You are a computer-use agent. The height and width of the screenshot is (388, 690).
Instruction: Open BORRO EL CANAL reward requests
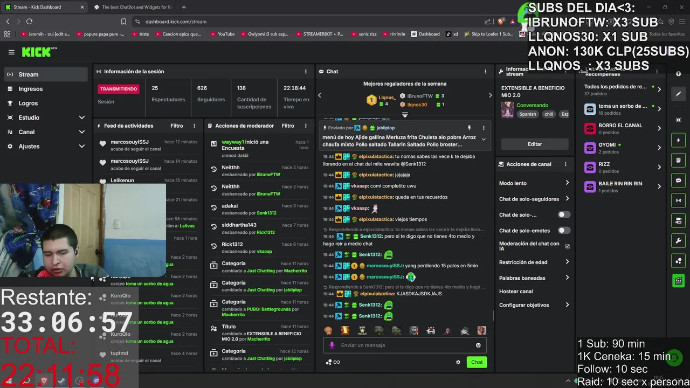pyautogui.click(x=622, y=128)
